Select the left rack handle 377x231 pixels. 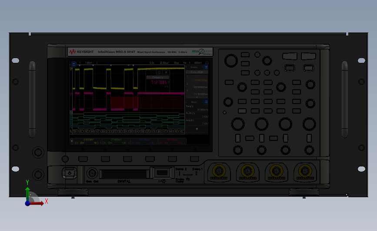[32, 99]
